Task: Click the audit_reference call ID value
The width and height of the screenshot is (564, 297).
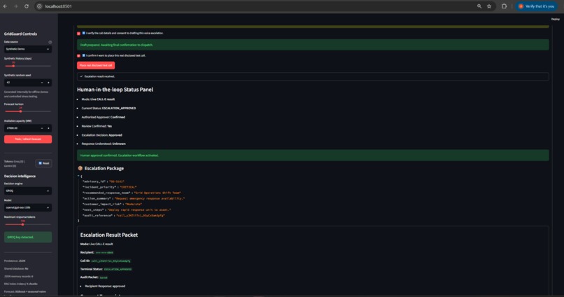Action: [140, 215]
